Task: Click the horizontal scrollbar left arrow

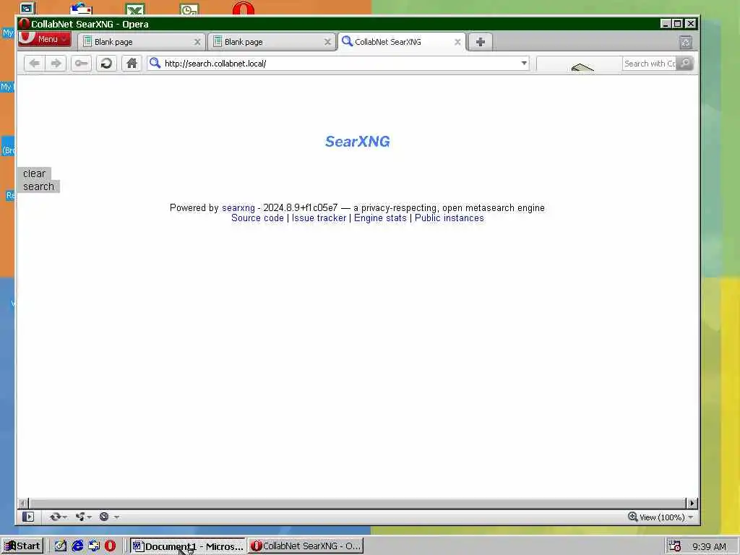Action: point(23,503)
